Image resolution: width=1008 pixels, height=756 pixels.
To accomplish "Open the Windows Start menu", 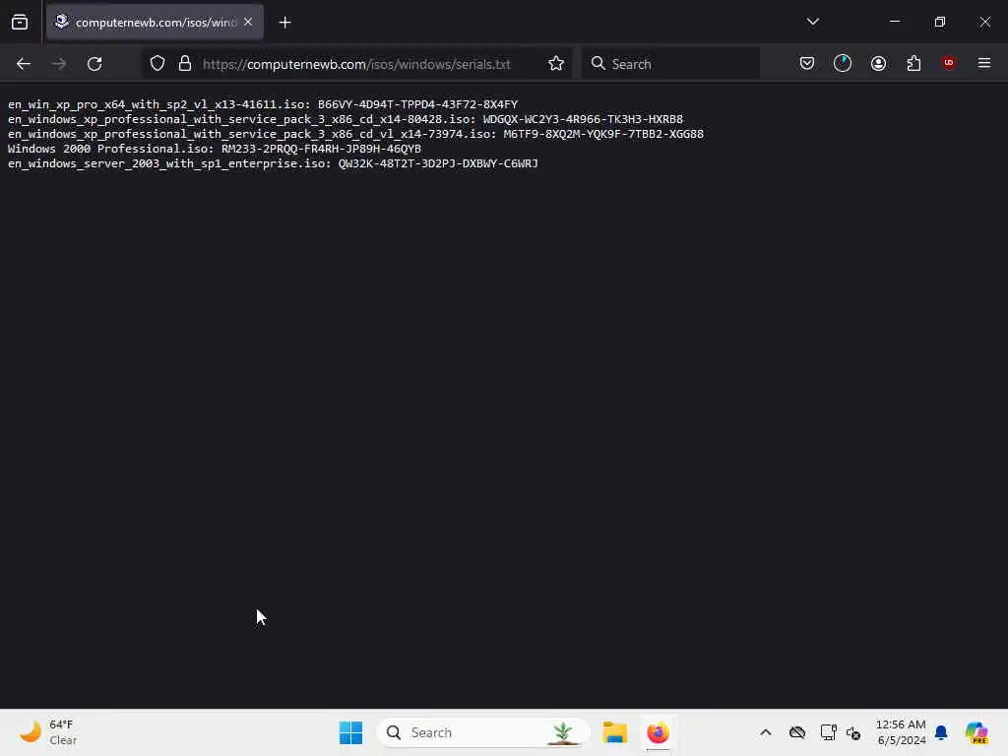I will click(x=351, y=732).
